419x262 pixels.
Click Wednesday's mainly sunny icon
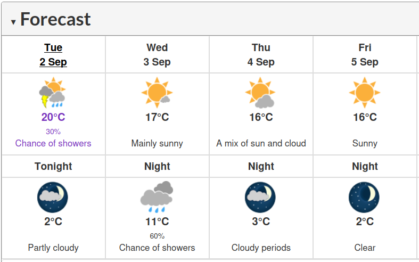point(157,93)
